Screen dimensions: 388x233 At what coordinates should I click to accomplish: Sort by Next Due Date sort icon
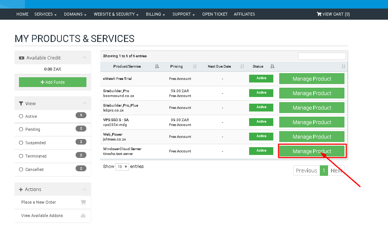[x=242, y=66]
